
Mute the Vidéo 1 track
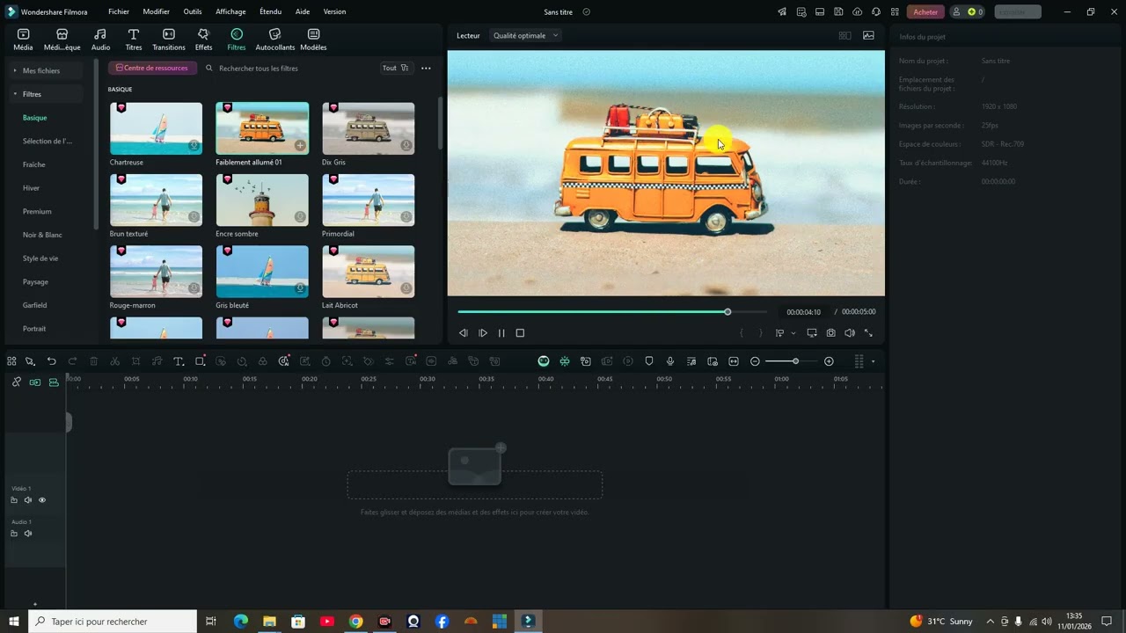coord(28,500)
